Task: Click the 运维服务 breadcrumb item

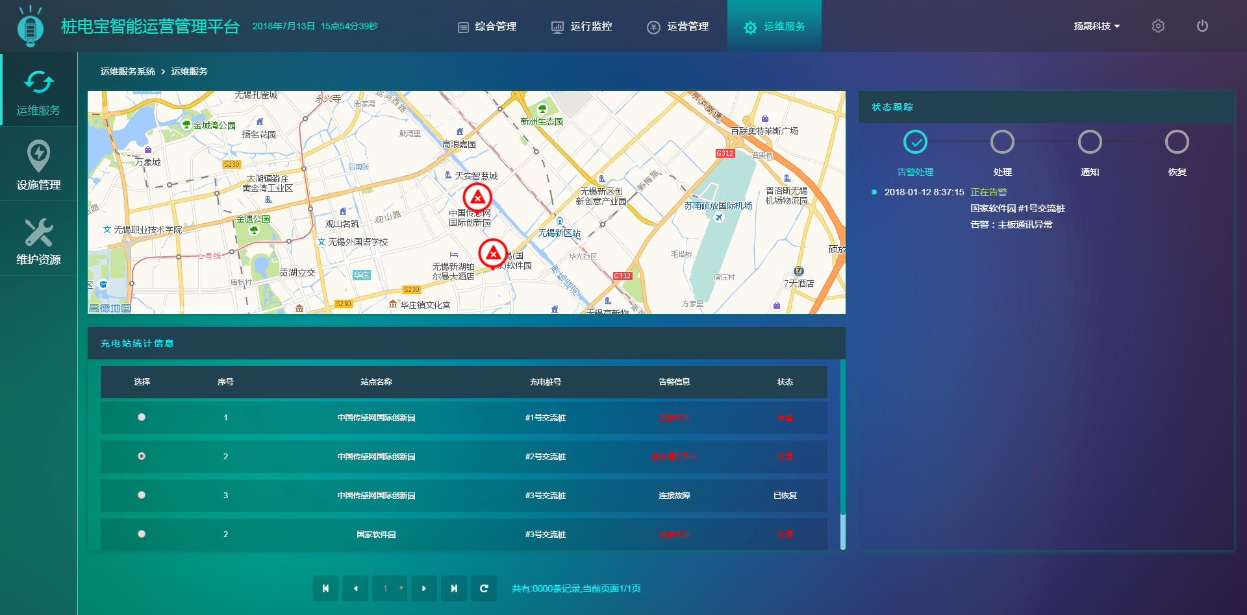Action: 189,71
